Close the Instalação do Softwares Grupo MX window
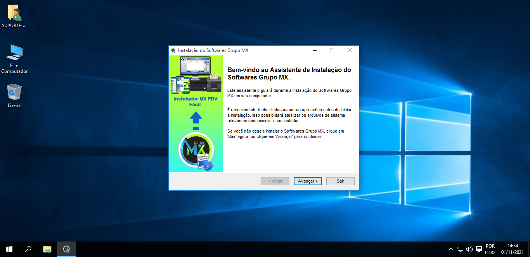530x257 pixels. click(x=350, y=50)
